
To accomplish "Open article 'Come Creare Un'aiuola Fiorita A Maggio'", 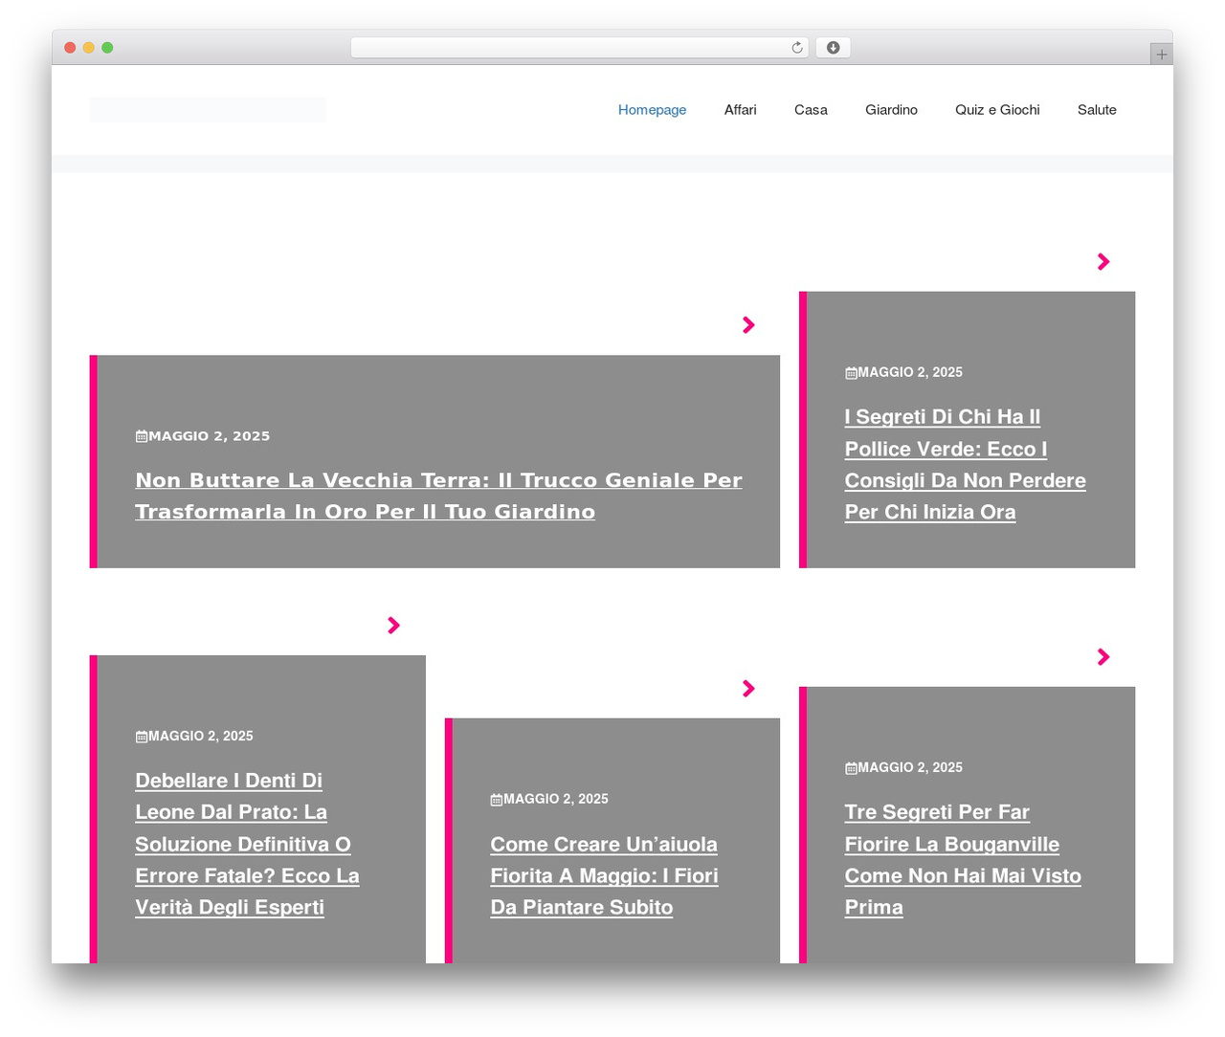I will click(604, 875).
